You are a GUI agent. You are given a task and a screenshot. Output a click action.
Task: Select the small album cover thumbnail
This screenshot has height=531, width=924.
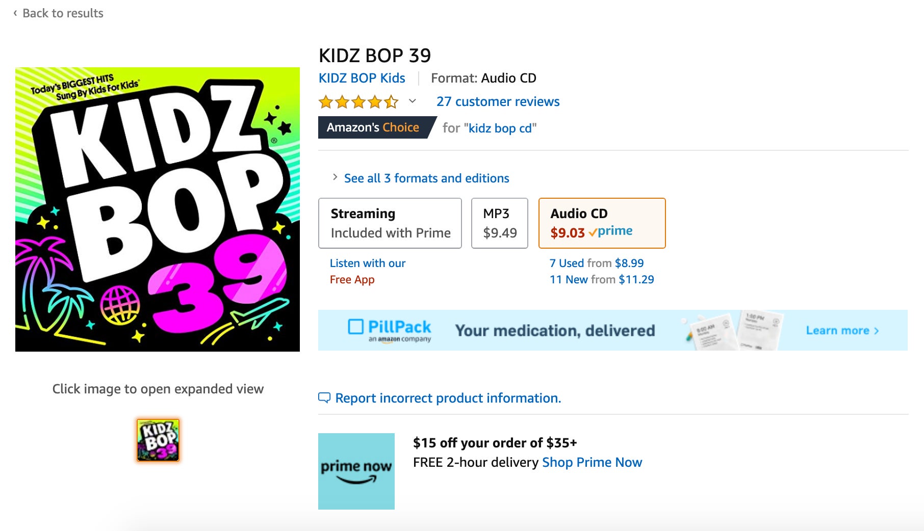[x=158, y=440]
